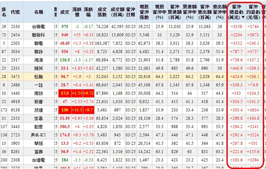The image size is (266, 169).
Task: Click the 成交額(百萬) column header
Action: [x=118, y=12]
